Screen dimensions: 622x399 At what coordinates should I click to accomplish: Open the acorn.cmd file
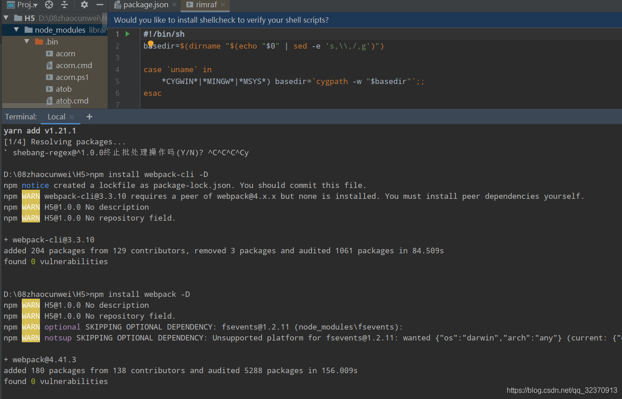pyautogui.click(x=74, y=65)
